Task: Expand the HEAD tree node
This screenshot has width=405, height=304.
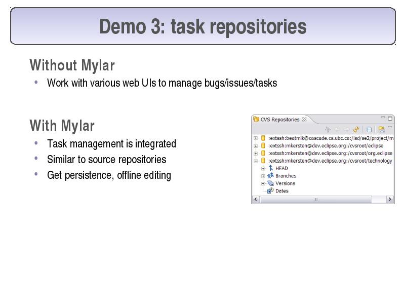Action: (263, 169)
